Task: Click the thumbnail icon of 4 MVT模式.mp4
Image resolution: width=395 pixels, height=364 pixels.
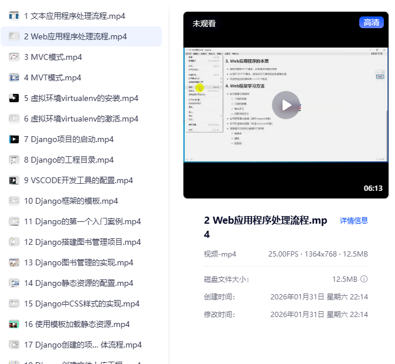Action: pos(14,77)
